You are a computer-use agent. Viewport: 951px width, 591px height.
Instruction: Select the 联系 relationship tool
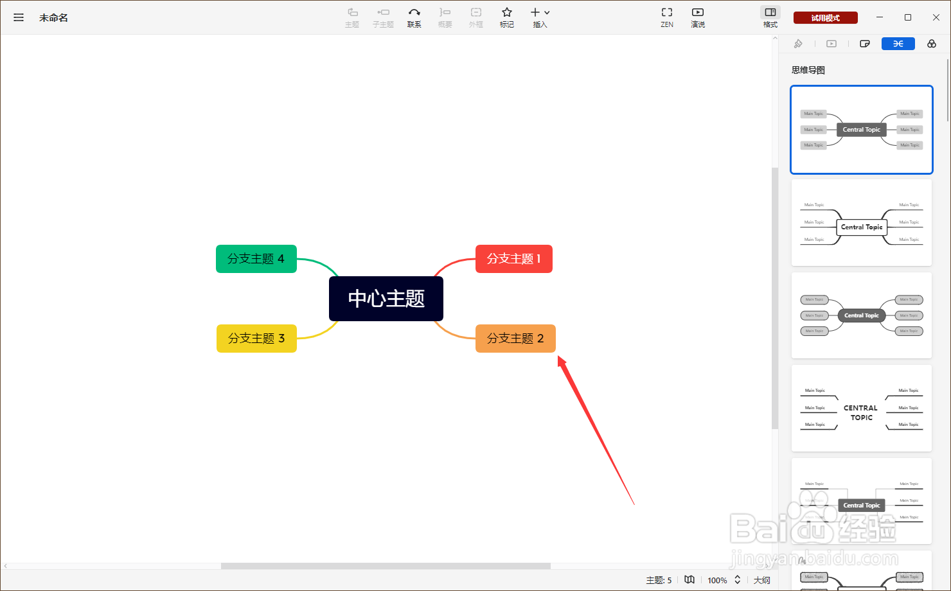(x=414, y=17)
